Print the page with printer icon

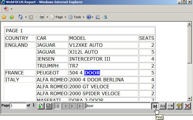42,17
